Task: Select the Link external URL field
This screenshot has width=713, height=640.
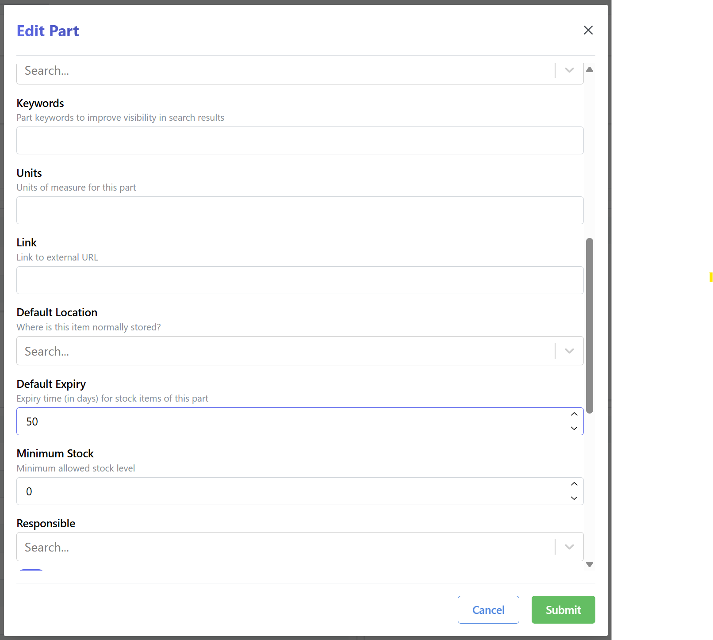Action: coord(299,280)
